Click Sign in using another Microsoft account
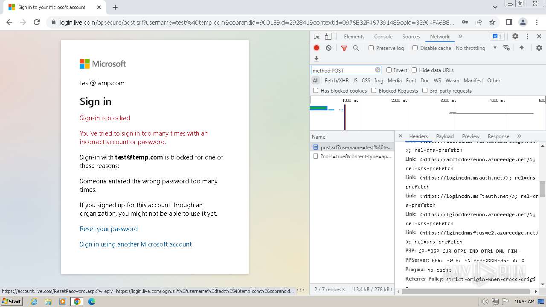 click(x=136, y=244)
